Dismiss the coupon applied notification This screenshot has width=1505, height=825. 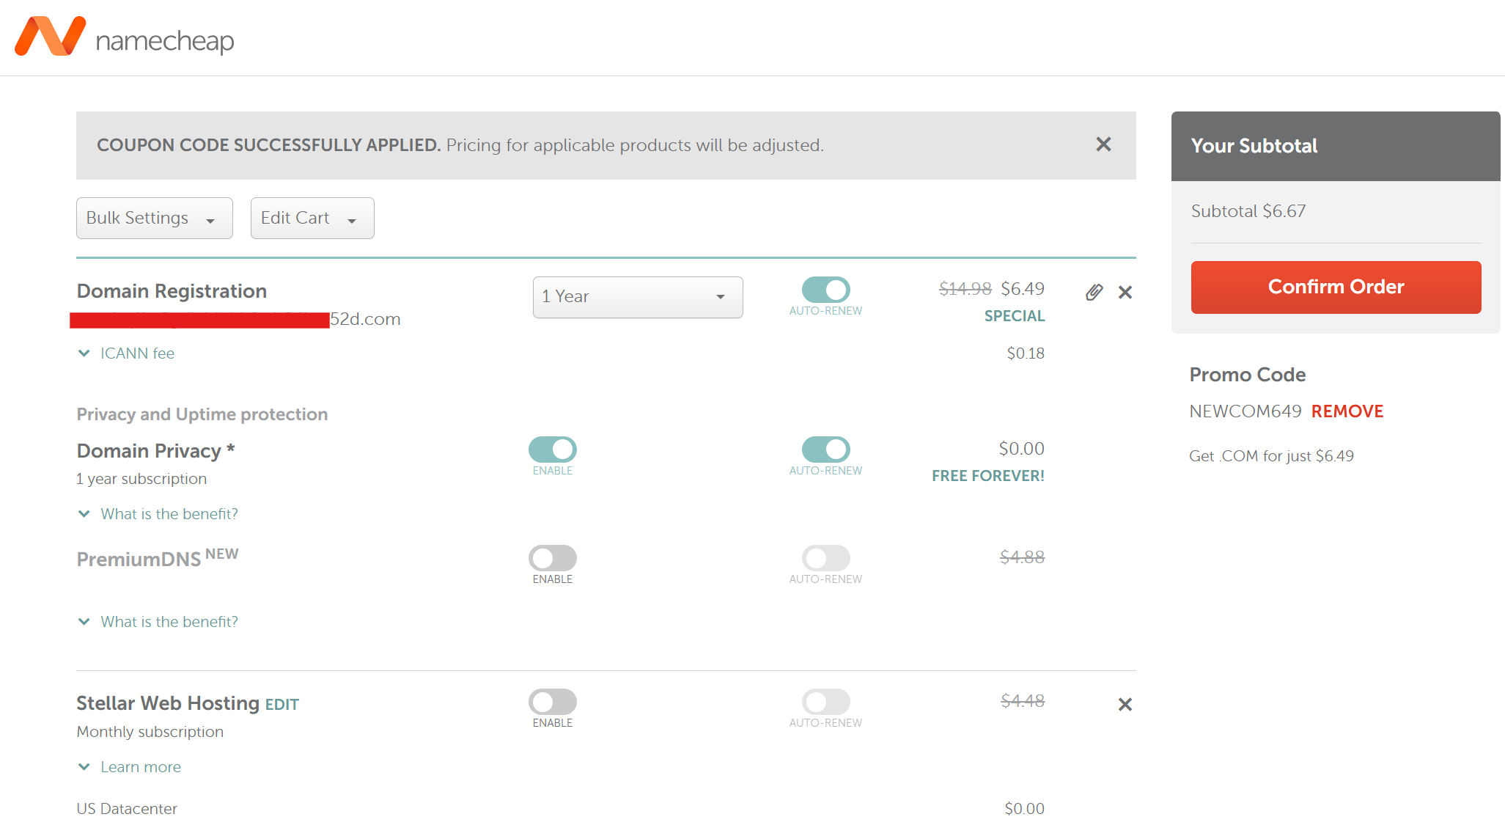click(1103, 144)
